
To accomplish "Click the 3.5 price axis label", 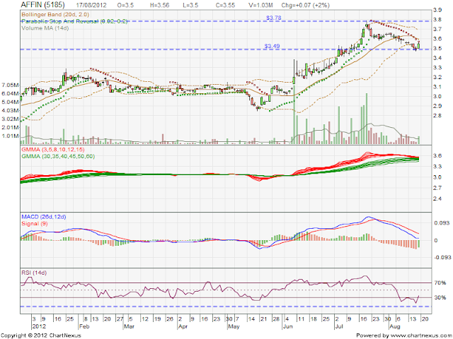I will 437,49.
